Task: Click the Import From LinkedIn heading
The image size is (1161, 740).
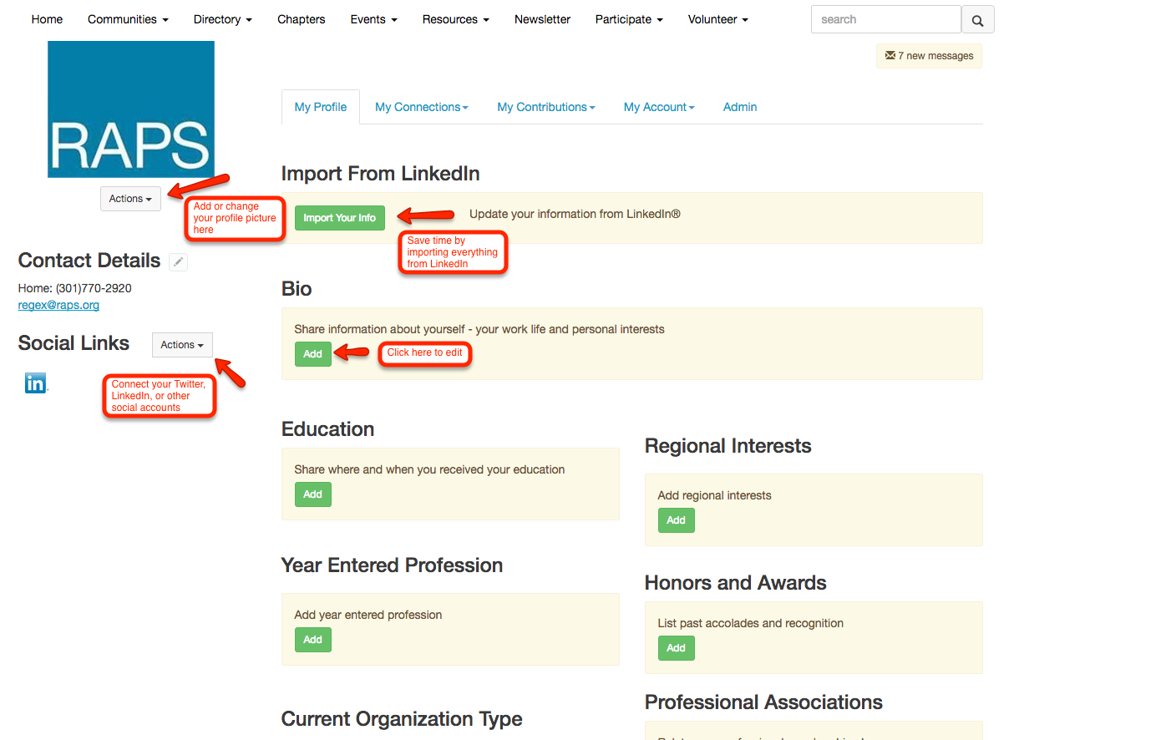Action: [x=380, y=173]
